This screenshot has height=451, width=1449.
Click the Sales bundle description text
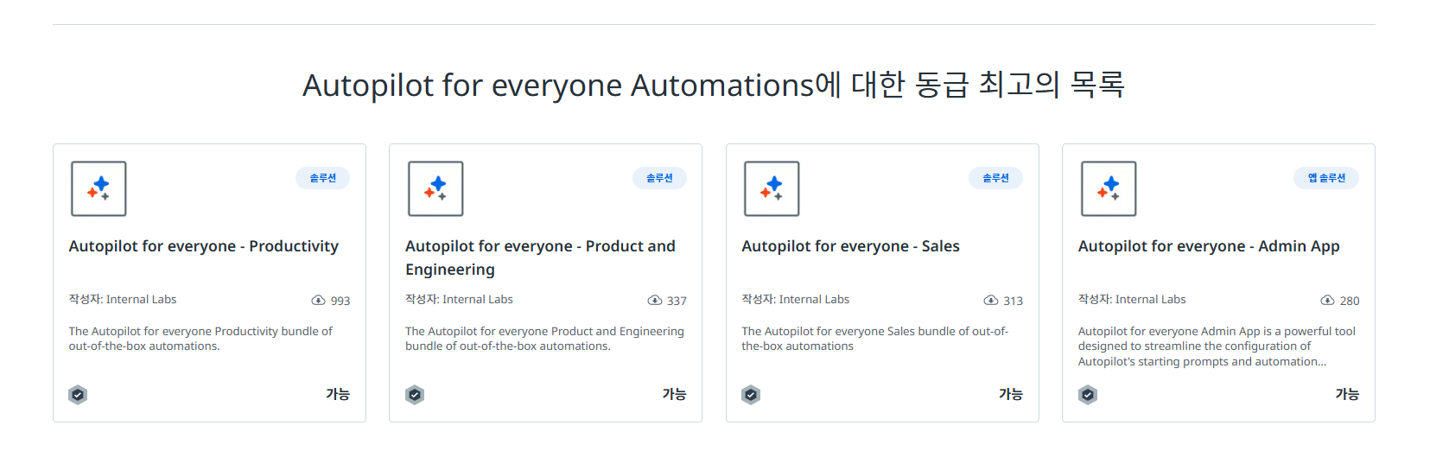pos(875,339)
